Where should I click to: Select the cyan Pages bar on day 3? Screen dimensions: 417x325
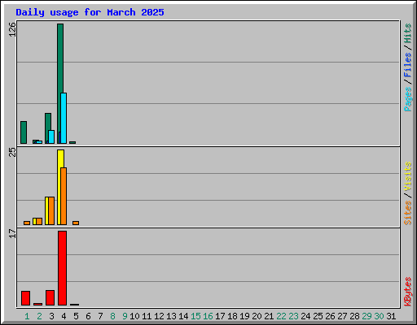(x=51, y=136)
